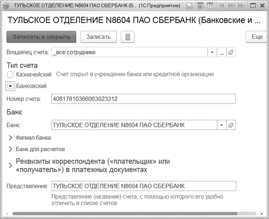Open the list icon button beside Записать

(128, 37)
